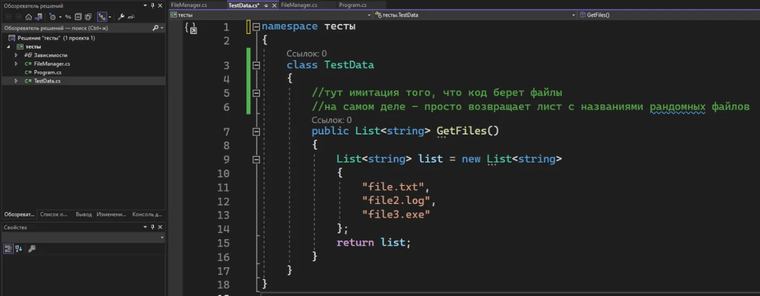Expand the Зависимости node

pyautogui.click(x=17, y=55)
